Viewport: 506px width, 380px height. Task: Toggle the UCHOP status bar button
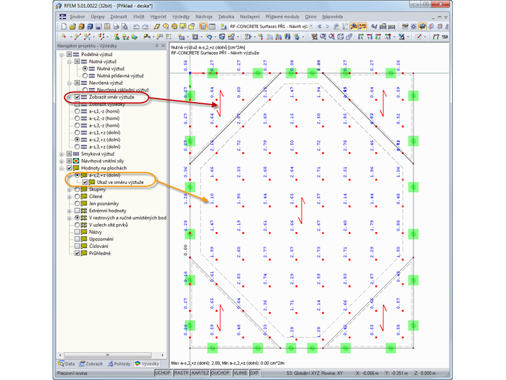tap(162, 373)
